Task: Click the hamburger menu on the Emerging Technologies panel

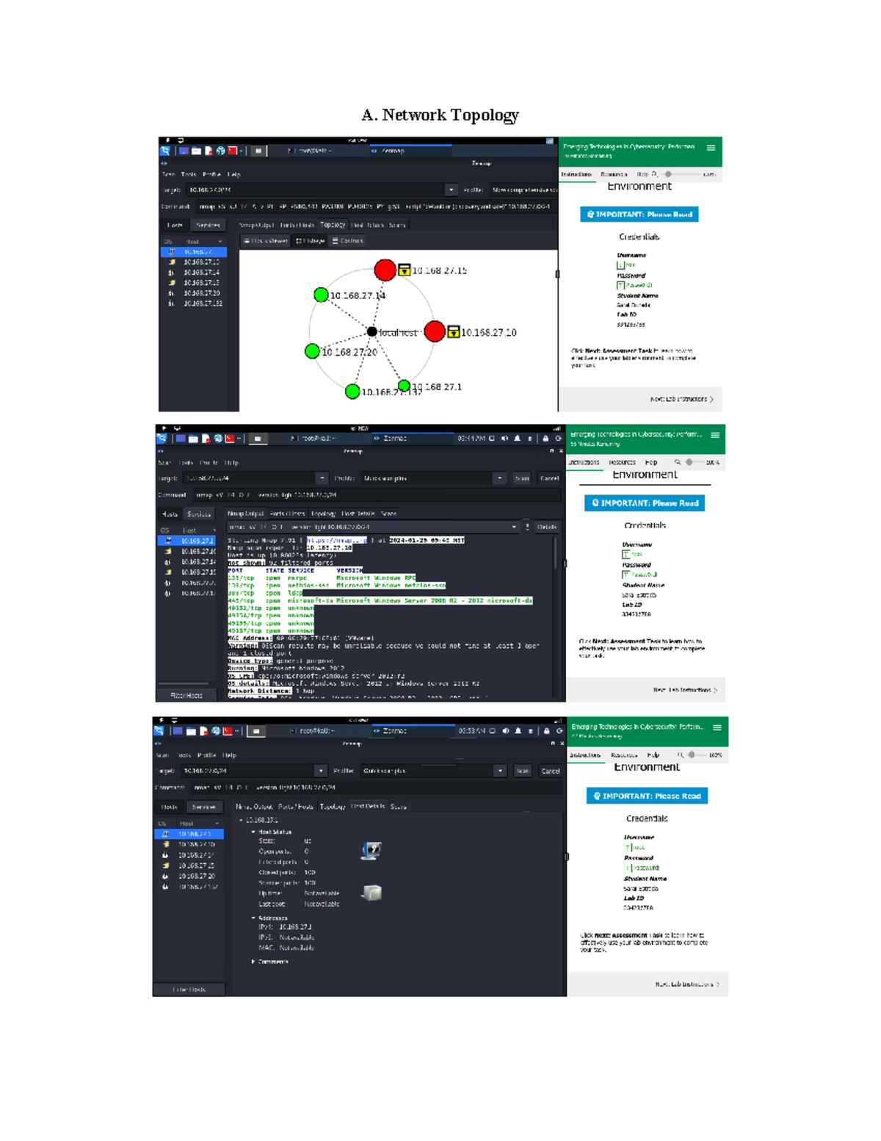Action: pyautogui.click(x=711, y=146)
